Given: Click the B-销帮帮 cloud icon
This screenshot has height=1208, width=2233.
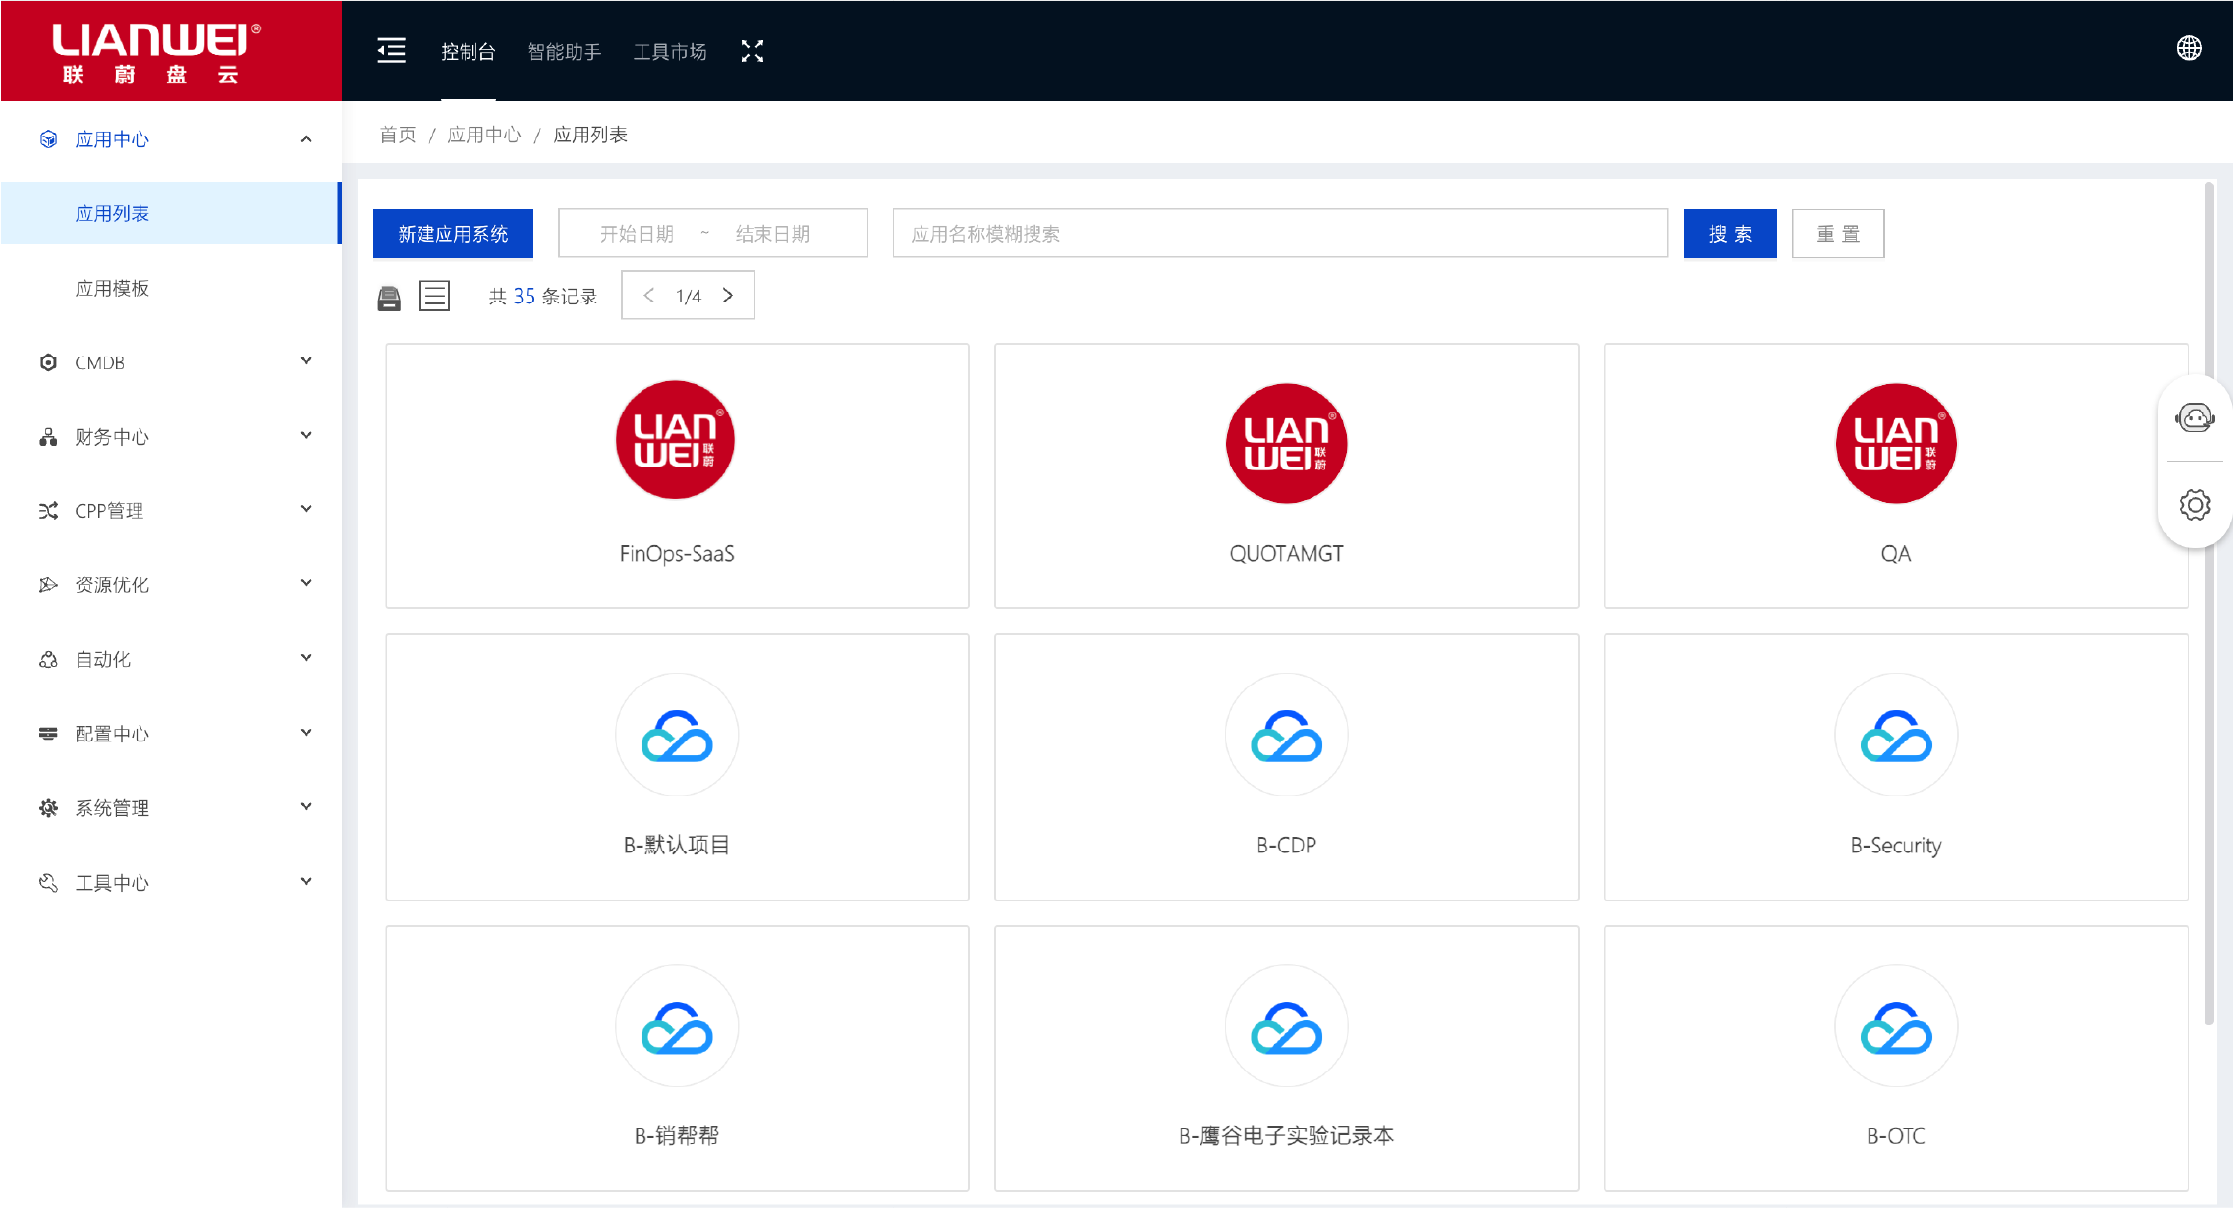Looking at the screenshot, I should [x=677, y=1026].
